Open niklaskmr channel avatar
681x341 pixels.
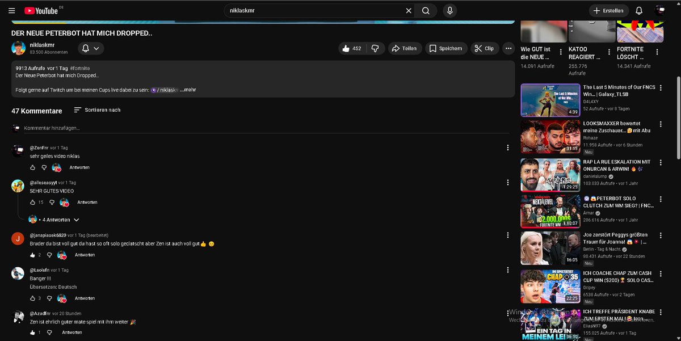[18, 48]
